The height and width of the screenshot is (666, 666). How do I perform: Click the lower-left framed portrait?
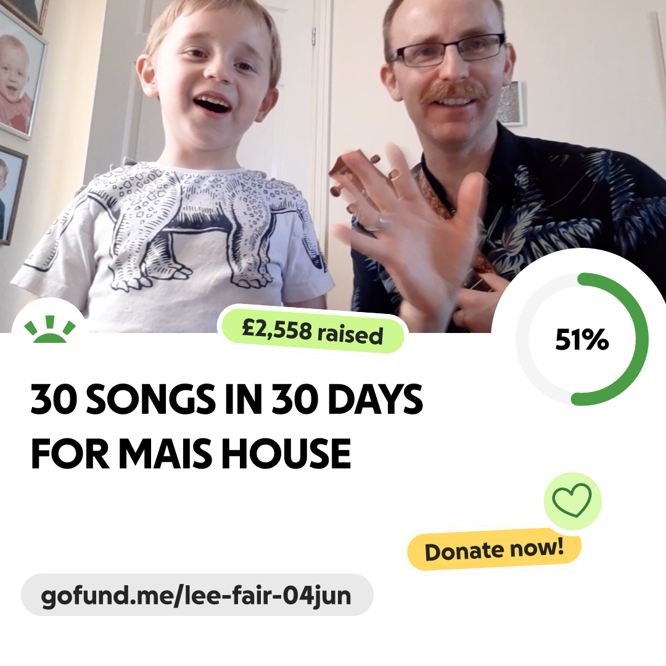click(12, 194)
